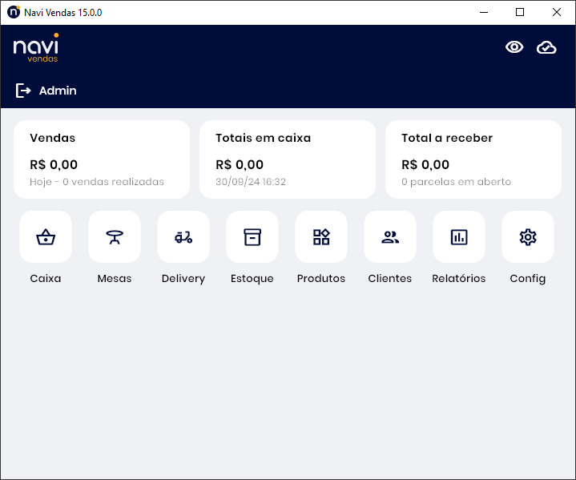The width and height of the screenshot is (576, 480).
Task: Click the navi vendas logo
Action: point(36,48)
